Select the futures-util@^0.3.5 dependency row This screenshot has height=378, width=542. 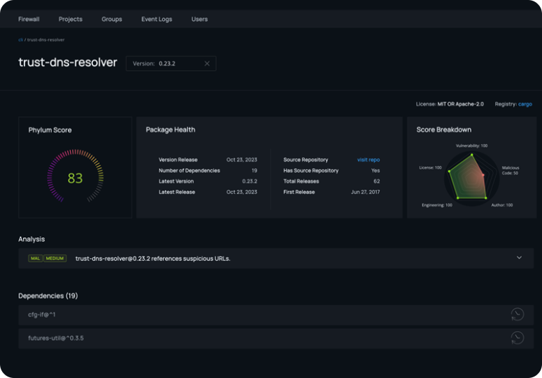click(276, 338)
